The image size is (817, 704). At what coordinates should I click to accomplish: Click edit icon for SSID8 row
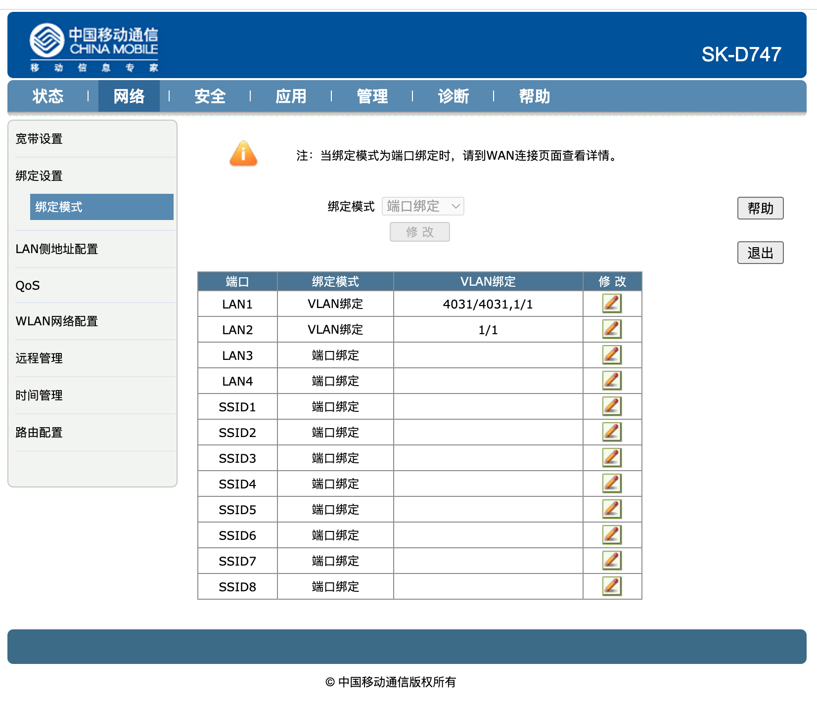(x=612, y=586)
